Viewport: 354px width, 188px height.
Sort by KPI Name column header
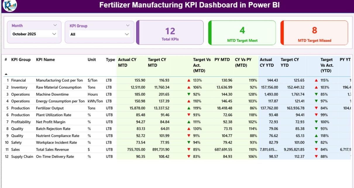(45, 60)
